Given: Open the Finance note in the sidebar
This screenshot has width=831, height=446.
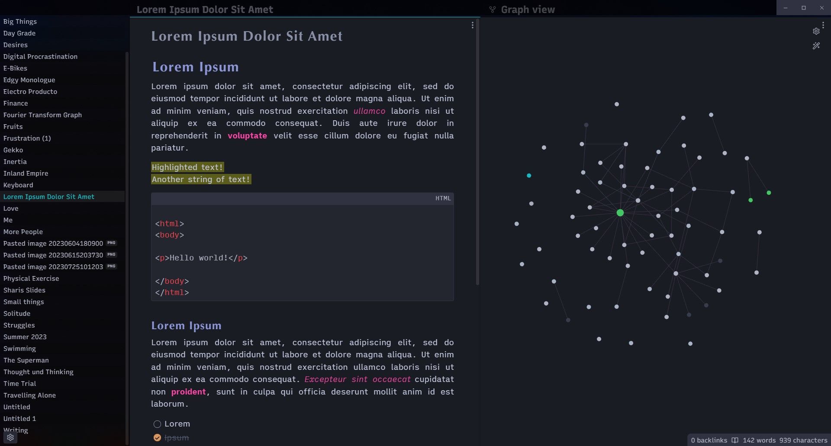Looking at the screenshot, I should tap(16, 103).
